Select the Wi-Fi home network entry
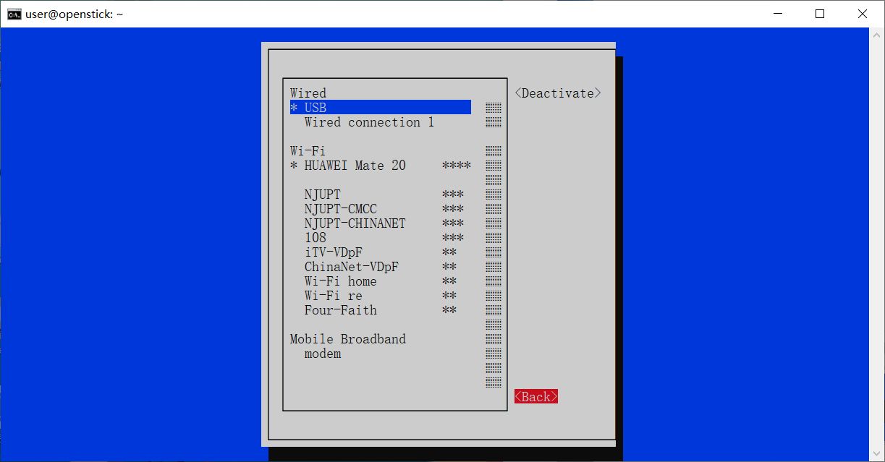 (340, 281)
